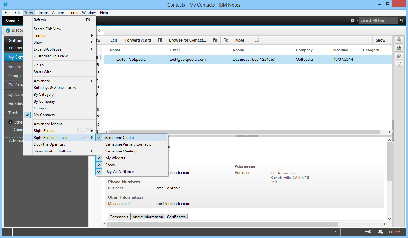
Task: Open the Help menu
Action: 104,13
